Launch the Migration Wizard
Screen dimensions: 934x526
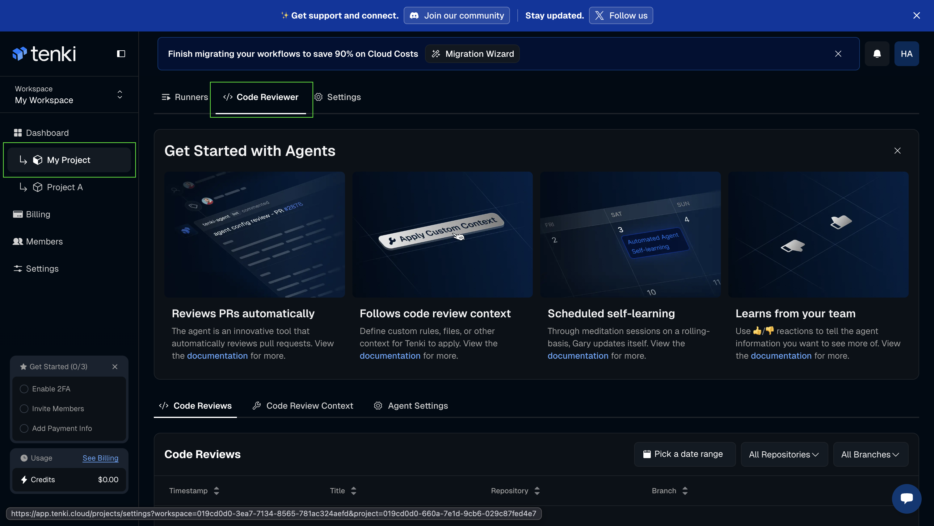click(472, 54)
